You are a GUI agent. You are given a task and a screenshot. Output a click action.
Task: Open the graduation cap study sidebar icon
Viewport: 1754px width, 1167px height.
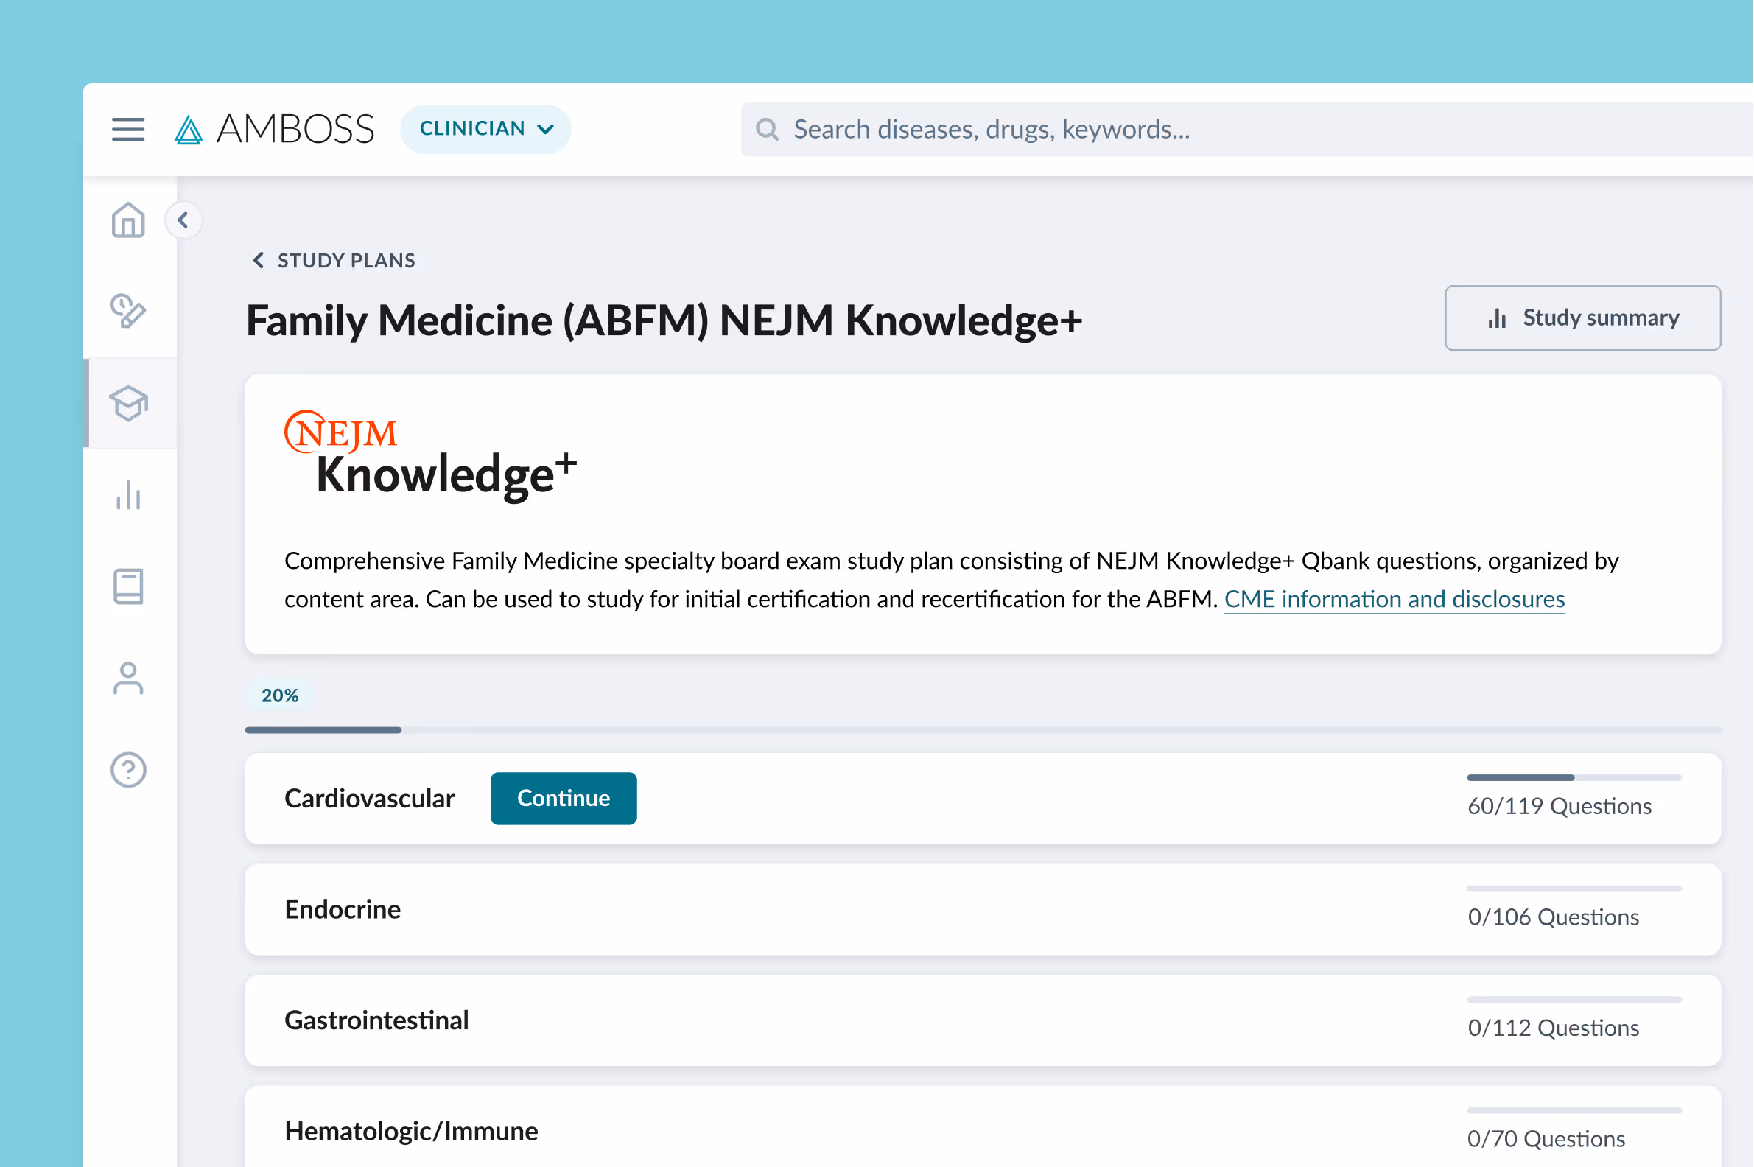click(x=128, y=404)
